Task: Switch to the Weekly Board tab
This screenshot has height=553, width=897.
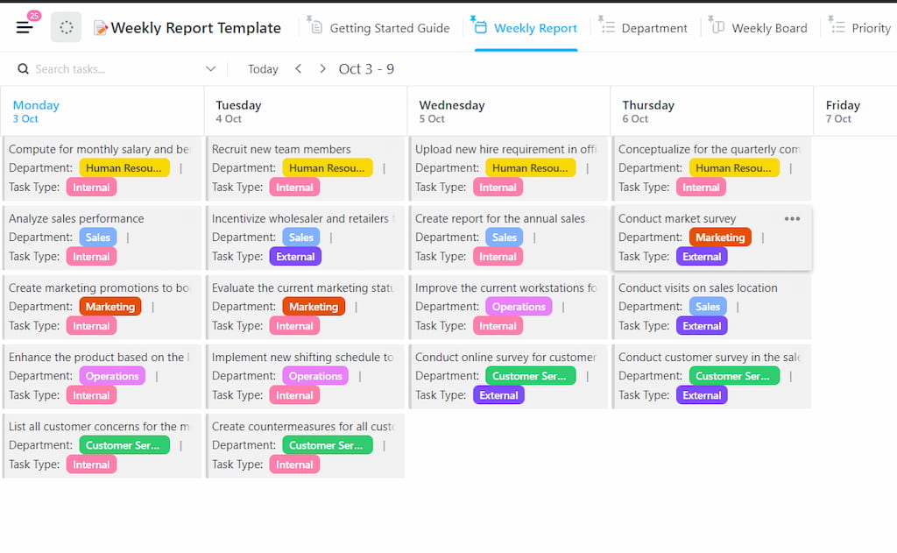Action: point(769,27)
